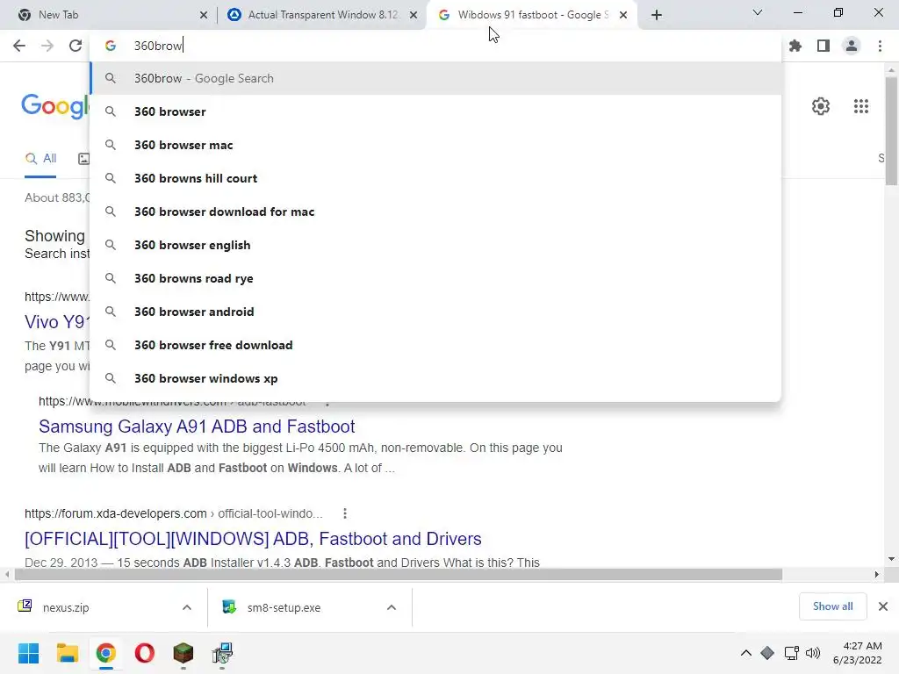Image resolution: width=899 pixels, height=674 pixels.
Task: Open network status tray icon
Action: (x=791, y=653)
